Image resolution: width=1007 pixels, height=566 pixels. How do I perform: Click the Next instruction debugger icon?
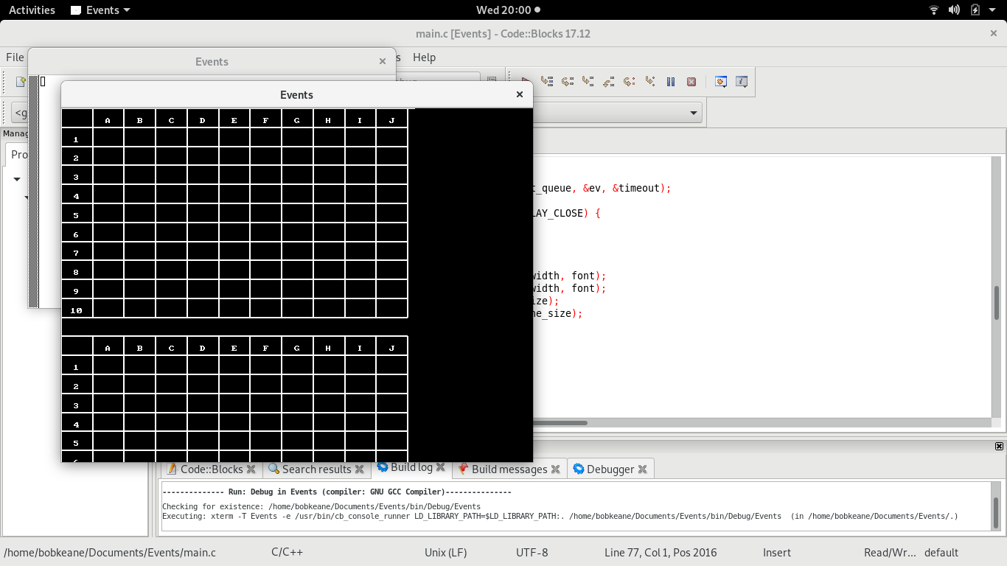coord(630,82)
